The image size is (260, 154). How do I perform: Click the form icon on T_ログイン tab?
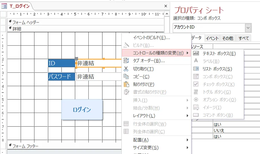pos(4,6)
